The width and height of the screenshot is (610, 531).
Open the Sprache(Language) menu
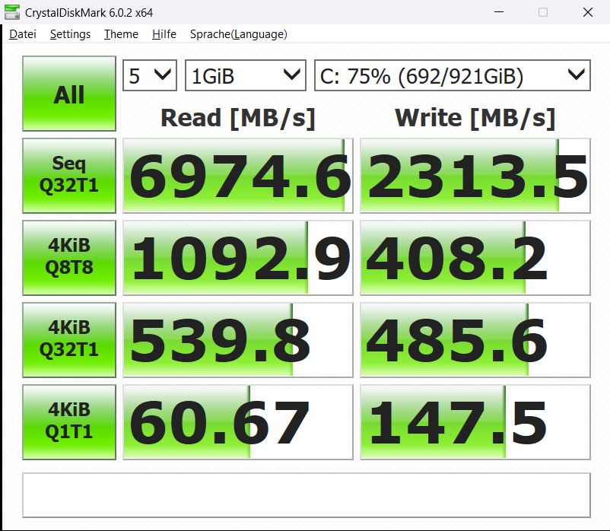tap(238, 34)
